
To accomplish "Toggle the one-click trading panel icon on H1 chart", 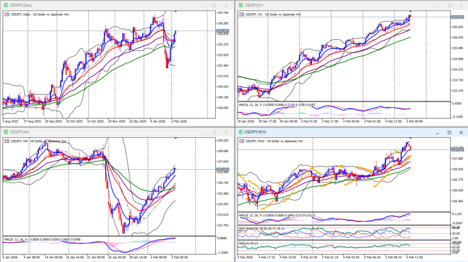I will coord(241,14).
